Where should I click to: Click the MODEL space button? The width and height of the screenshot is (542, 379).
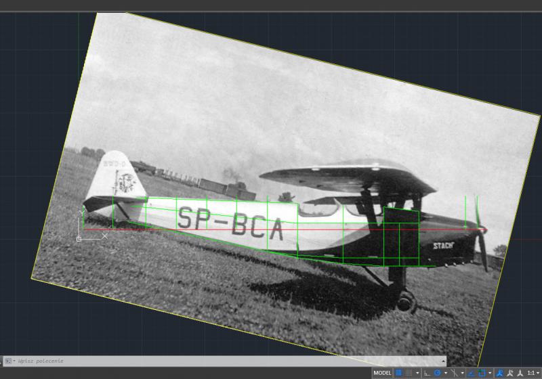pos(382,373)
